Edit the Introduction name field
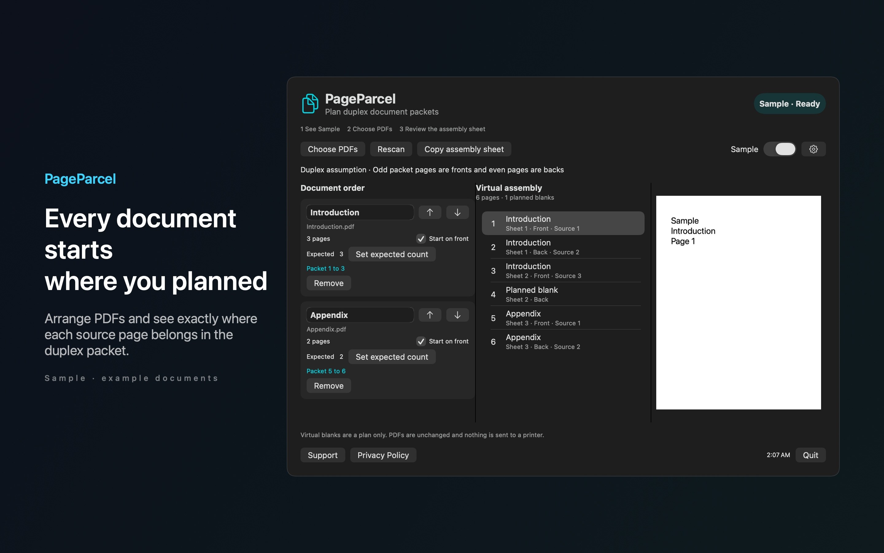884x553 pixels. (x=360, y=213)
